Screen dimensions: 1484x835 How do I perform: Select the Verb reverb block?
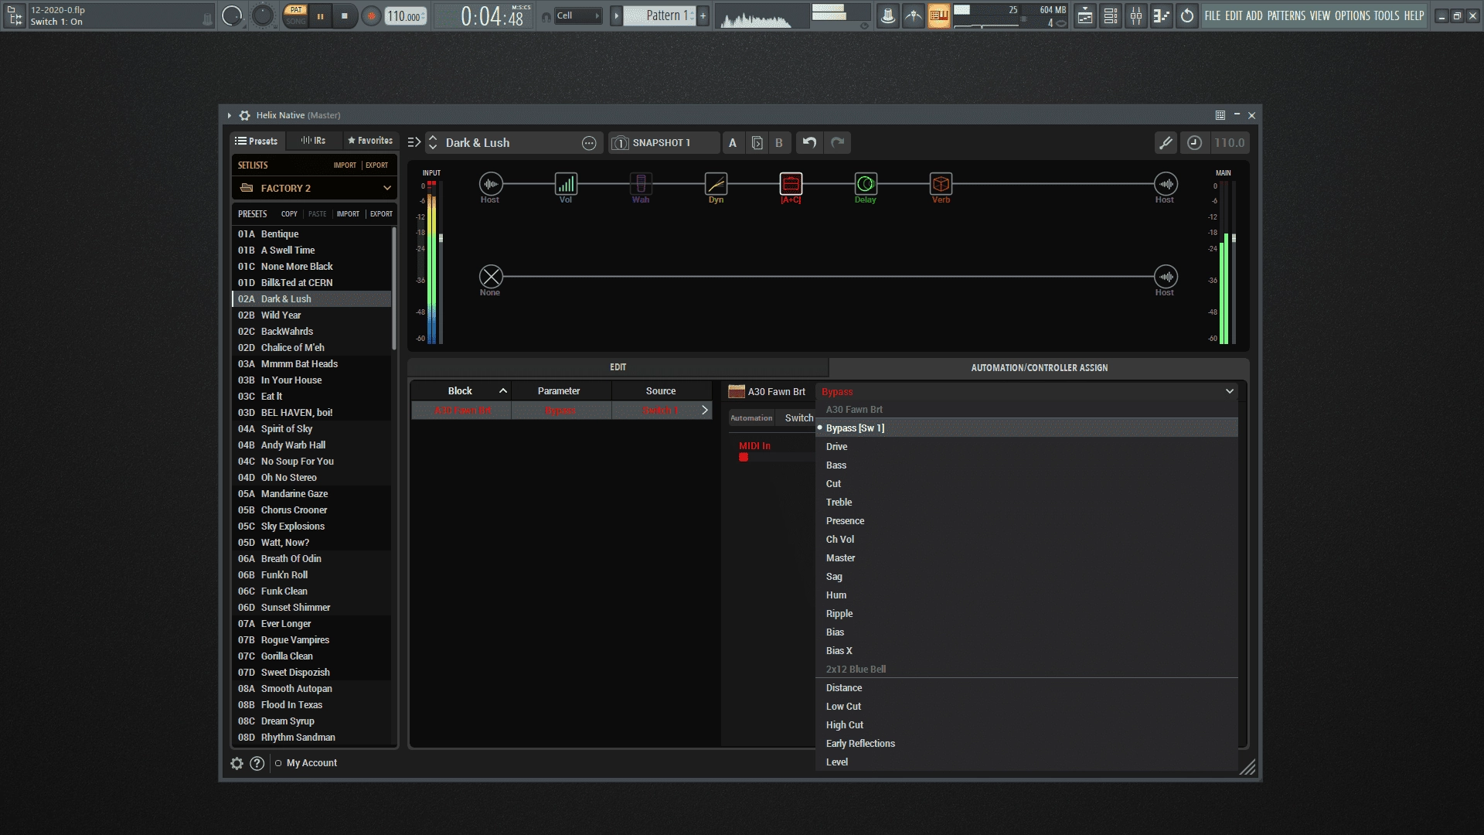pyautogui.click(x=941, y=184)
